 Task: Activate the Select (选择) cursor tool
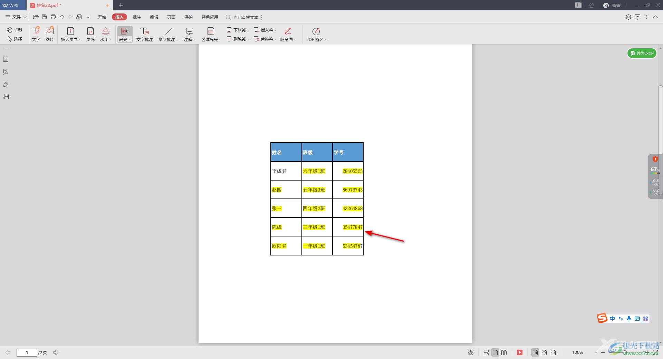15,39
